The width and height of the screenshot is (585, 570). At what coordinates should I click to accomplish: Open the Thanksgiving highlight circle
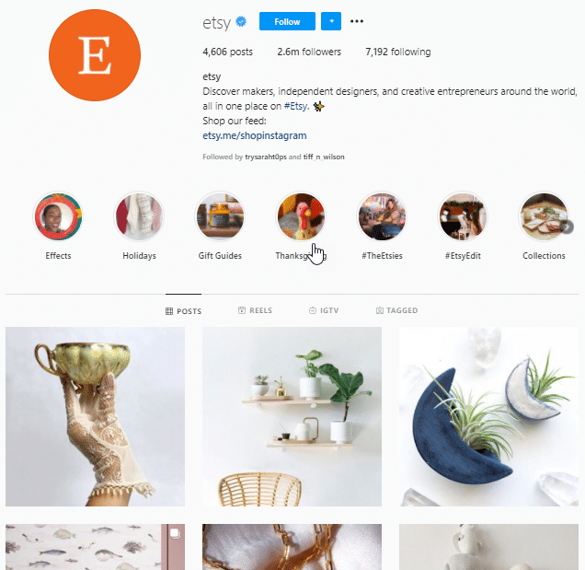tap(301, 216)
